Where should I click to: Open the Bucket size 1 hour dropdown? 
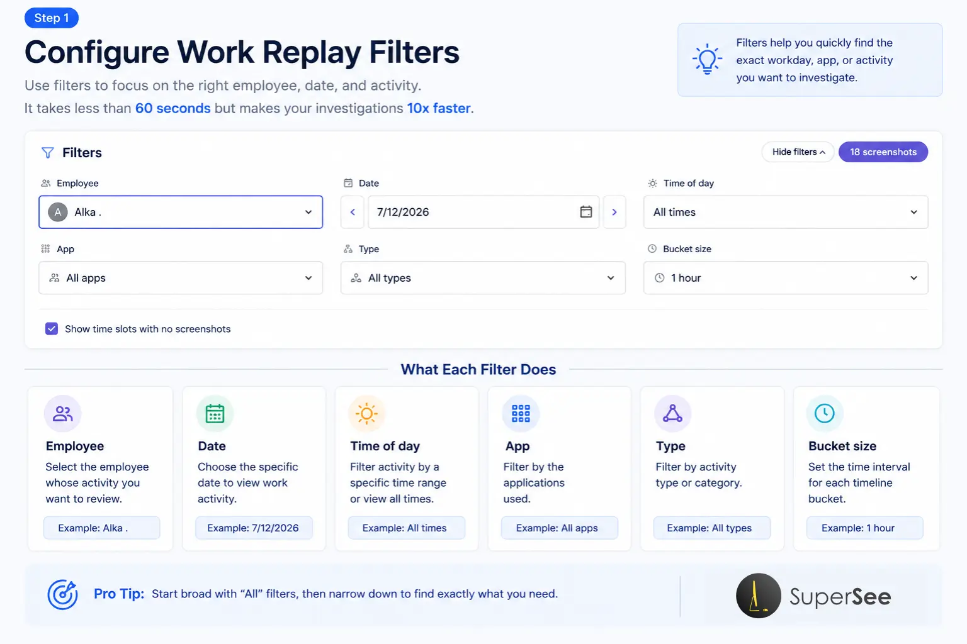click(x=786, y=278)
